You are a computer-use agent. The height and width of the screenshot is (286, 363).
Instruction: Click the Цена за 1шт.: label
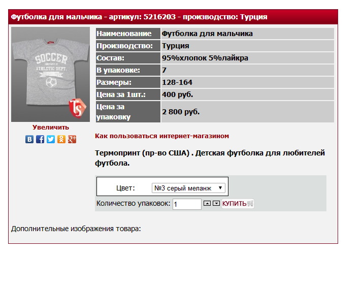tap(128, 94)
